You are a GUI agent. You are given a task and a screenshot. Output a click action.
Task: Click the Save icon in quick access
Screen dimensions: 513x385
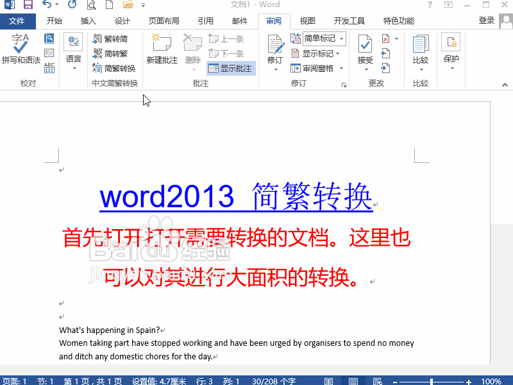click(28, 4)
